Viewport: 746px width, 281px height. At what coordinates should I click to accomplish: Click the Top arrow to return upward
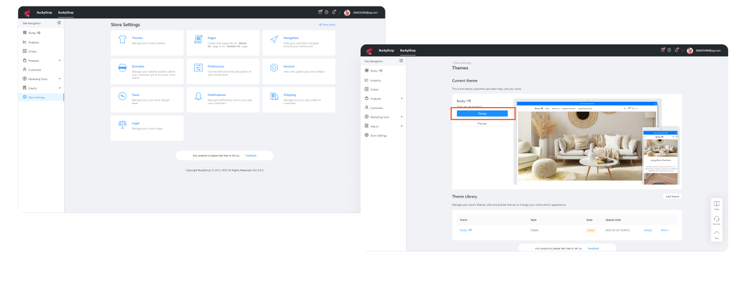(716, 234)
